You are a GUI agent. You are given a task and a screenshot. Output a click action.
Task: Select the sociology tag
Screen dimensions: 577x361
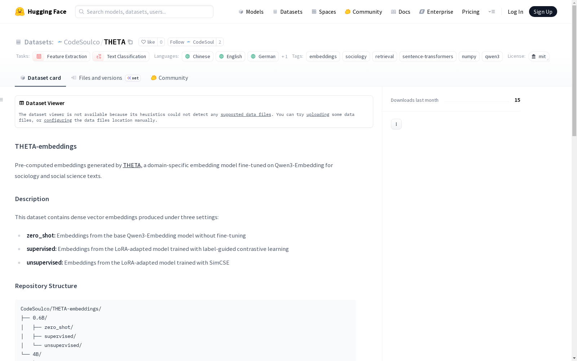(x=356, y=56)
